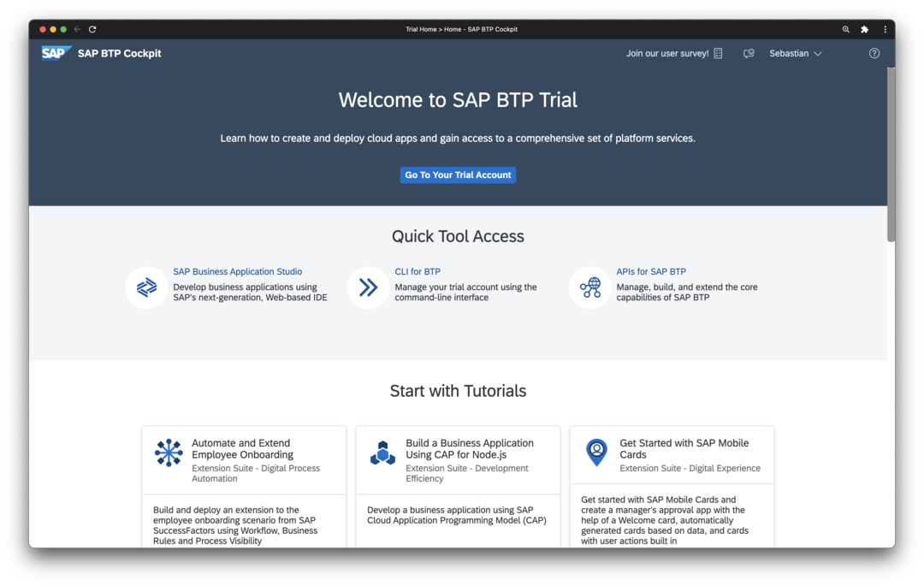Click the APIs for SAP BTP icon

[590, 287]
